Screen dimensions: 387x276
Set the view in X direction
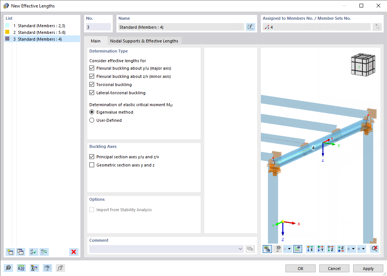[x=310, y=248]
